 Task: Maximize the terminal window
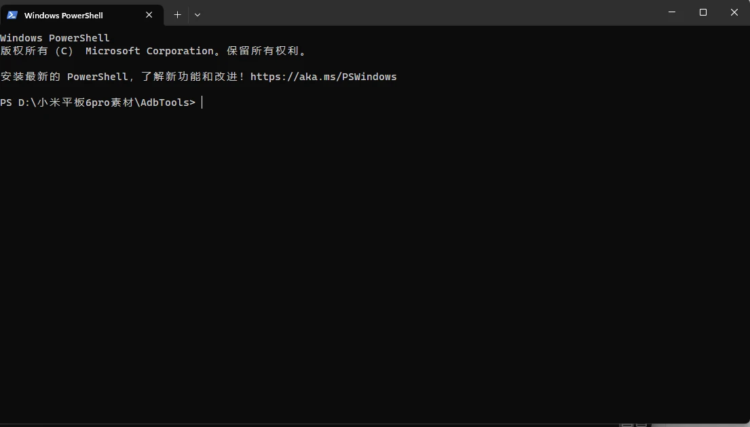point(703,12)
